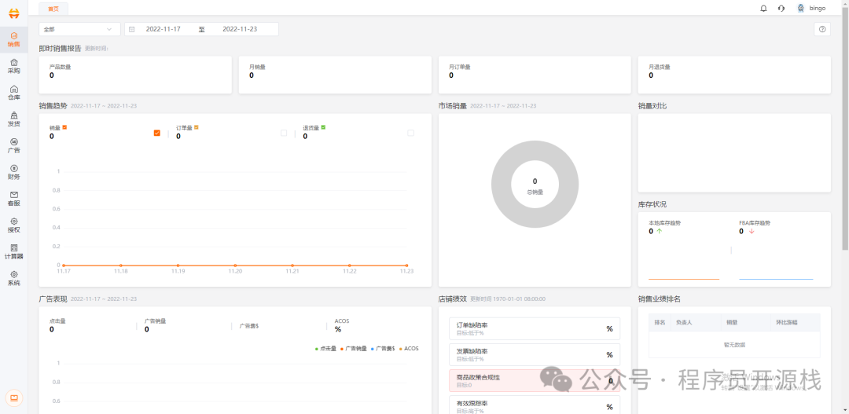Image resolution: width=849 pixels, height=414 pixels.
Task: Click the 排名 column header
Action: pos(660,323)
